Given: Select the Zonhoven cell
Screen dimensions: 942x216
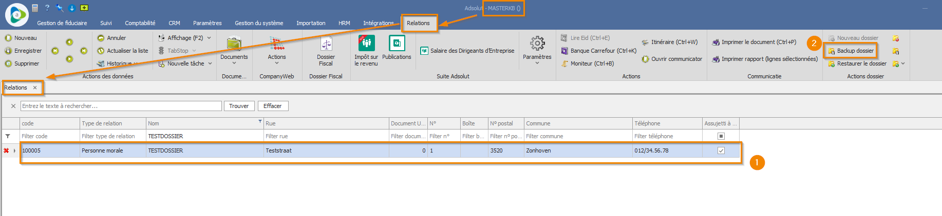Looking at the screenshot, I should click(578, 150).
